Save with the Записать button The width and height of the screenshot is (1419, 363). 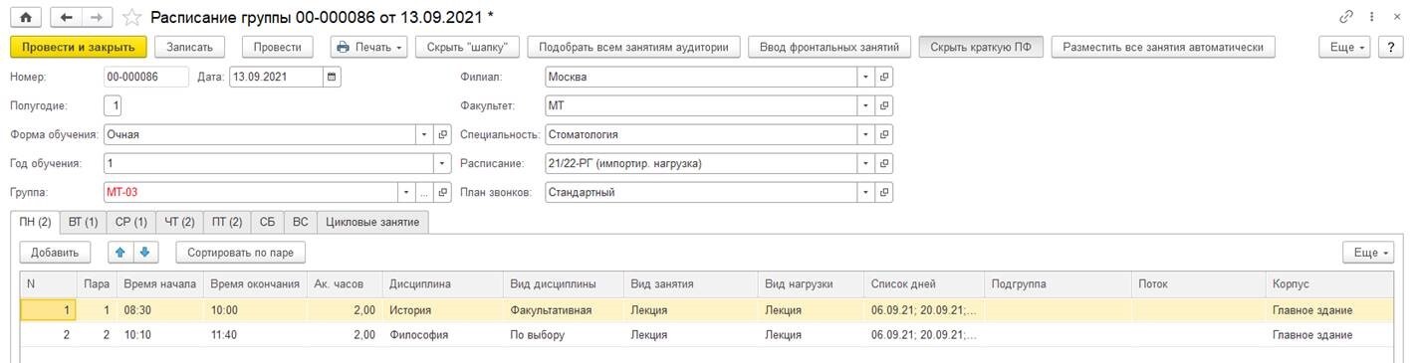click(x=190, y=47)
